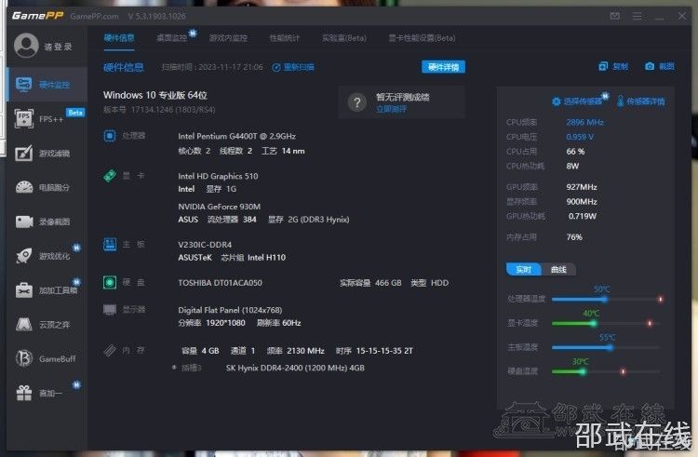Open 电脑跑分 speedometer sidebar entry

click(47, 187)
